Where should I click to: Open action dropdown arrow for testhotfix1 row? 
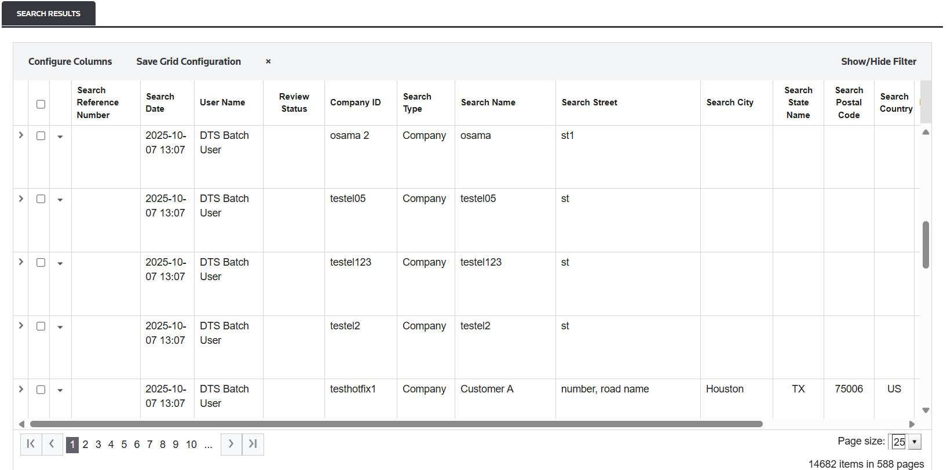[60, 390]
